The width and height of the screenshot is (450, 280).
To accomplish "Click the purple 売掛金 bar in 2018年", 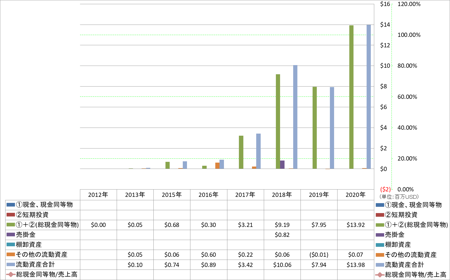I will 282,165.
